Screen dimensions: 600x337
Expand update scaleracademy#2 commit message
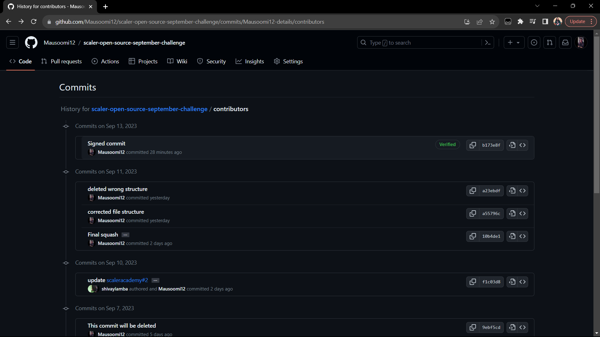pyautogui.click(x=155, y=281)
